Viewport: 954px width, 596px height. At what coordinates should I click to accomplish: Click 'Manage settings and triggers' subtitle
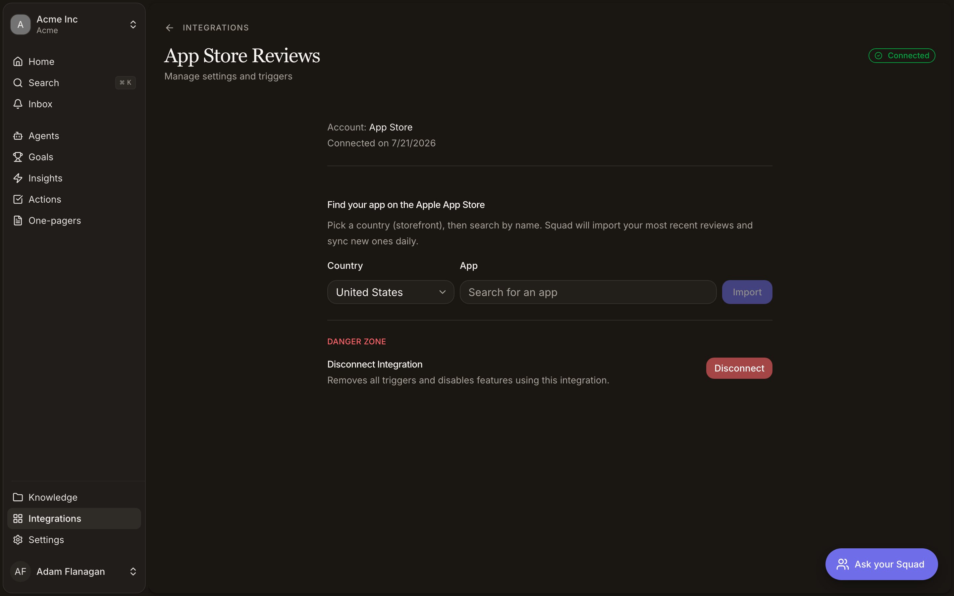228,76
